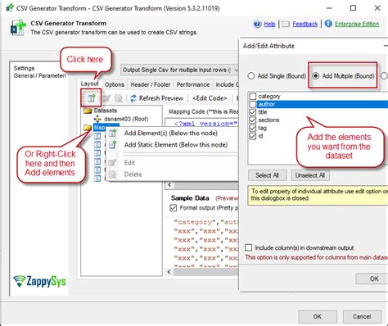Click the Add Element(s) context menu icon
This screenshot has width=388, height=326.
coord(113,134)
